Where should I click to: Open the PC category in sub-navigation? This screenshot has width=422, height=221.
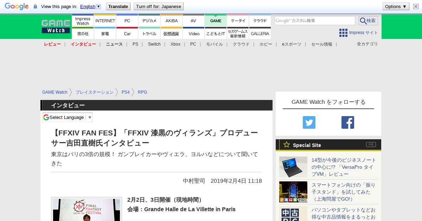point(193,44)
